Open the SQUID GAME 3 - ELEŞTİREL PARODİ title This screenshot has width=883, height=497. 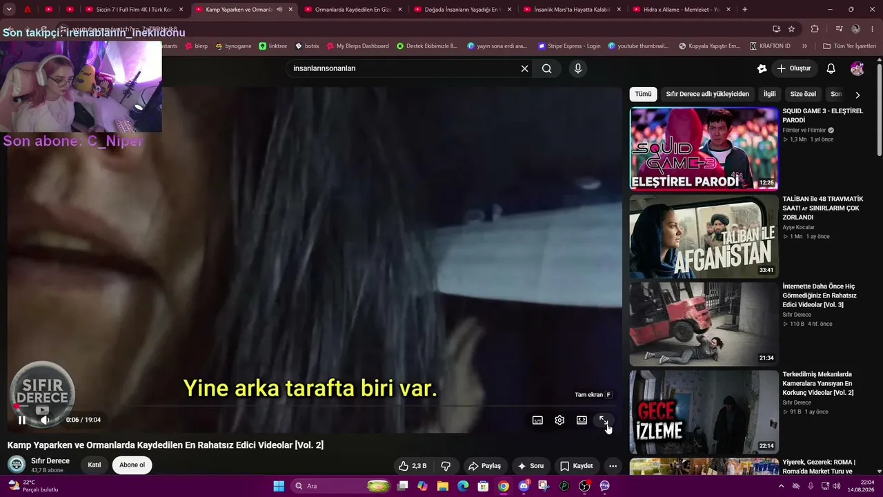point(822,115)
